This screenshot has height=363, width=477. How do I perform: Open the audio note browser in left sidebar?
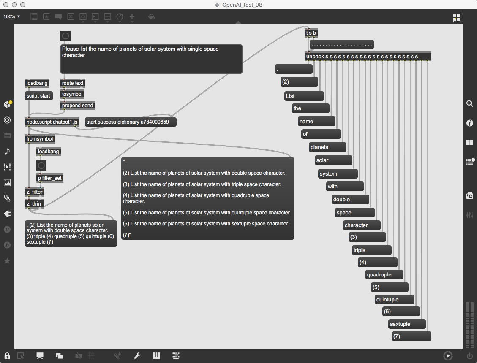pyautogui.click(x=7, y=151)
